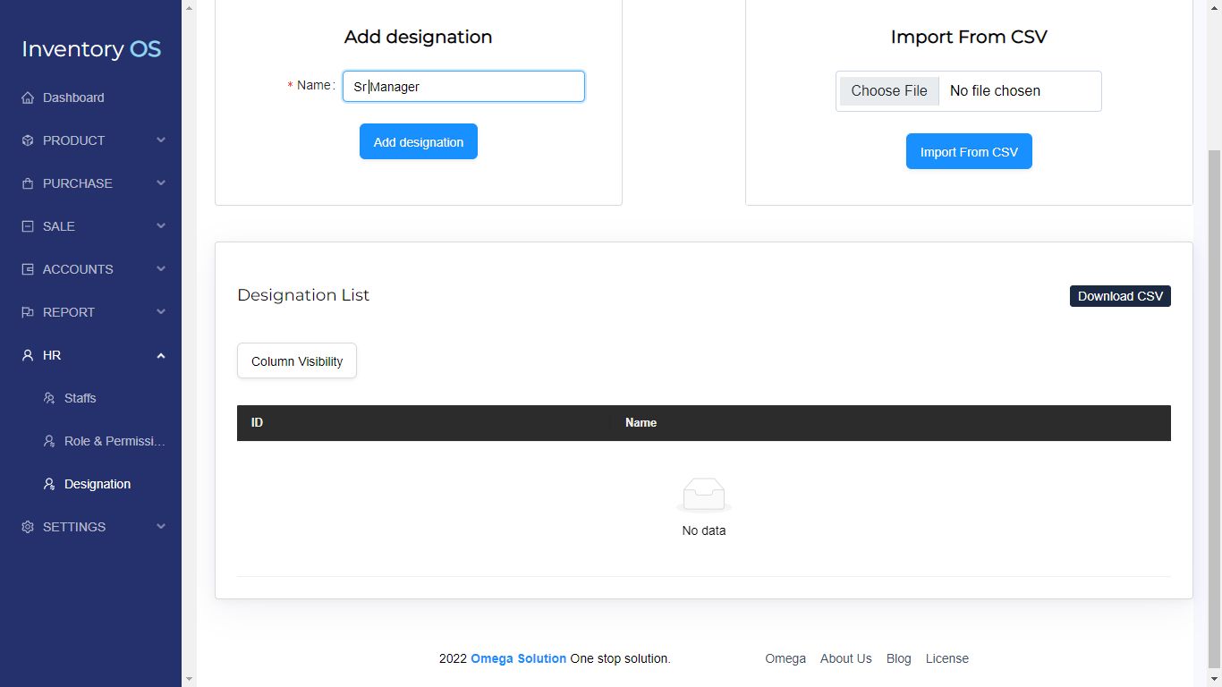
Task: Click the Dashboard home icon
Action: pyautogui.click(x=28, y=98)
